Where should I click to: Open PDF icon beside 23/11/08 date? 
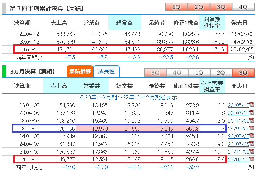point(252,120)
